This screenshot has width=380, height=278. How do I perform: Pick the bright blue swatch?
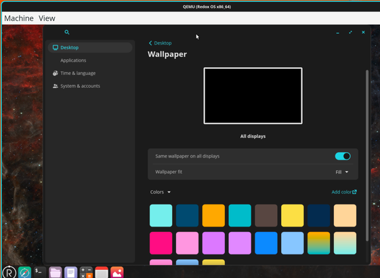tap(266, 243)
